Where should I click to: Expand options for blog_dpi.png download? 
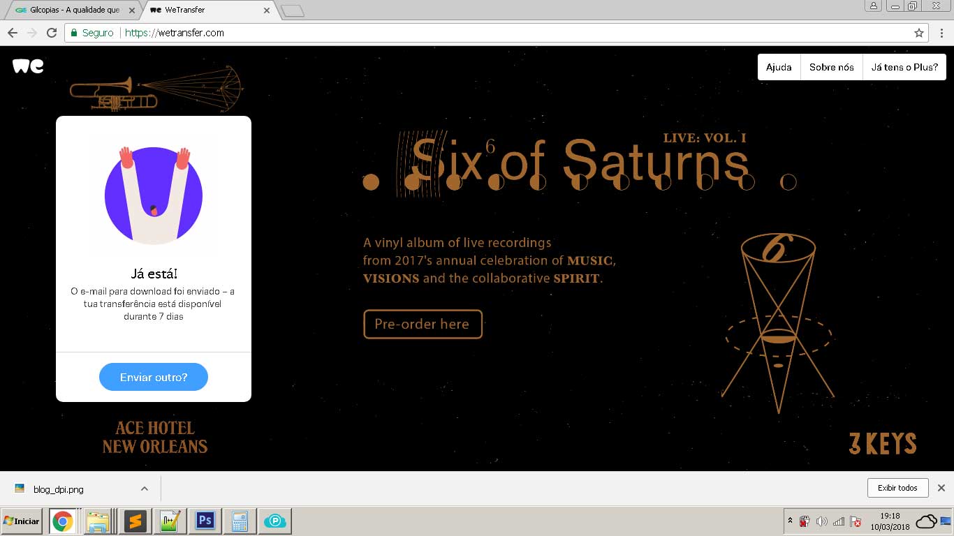click(x=144, y=489)
